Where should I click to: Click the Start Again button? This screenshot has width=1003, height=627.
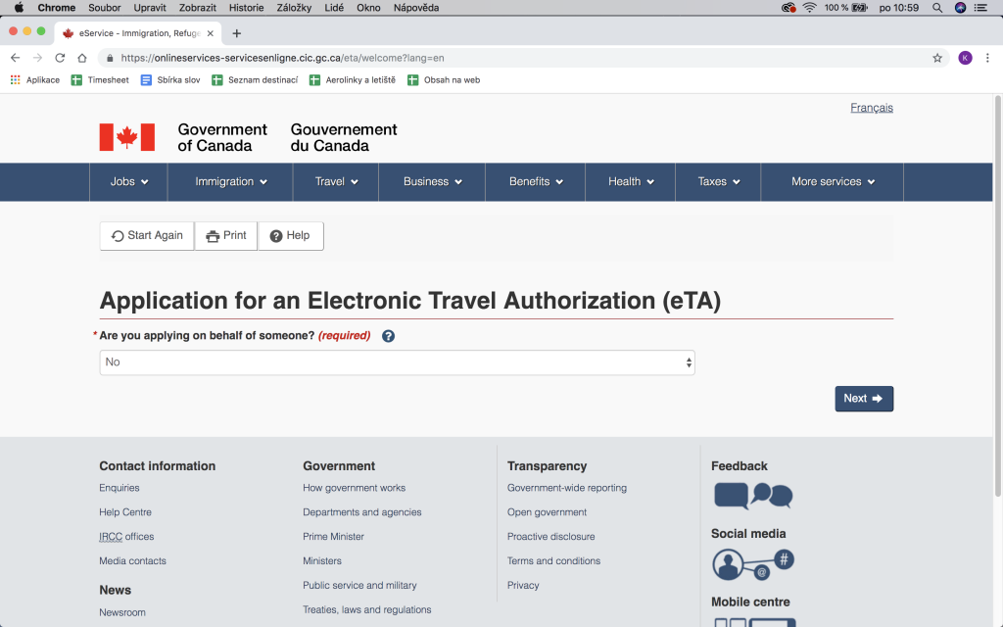click(x=147, y=236)
